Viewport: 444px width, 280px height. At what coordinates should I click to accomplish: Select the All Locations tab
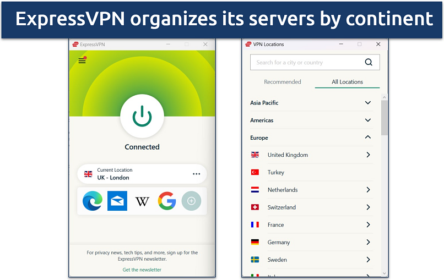pyautogui.click(x=347, y=82)
